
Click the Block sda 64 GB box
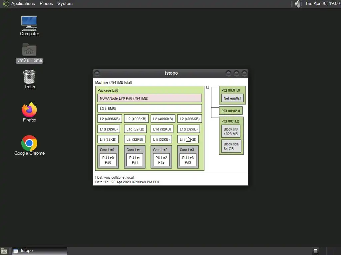click(231, 146)
